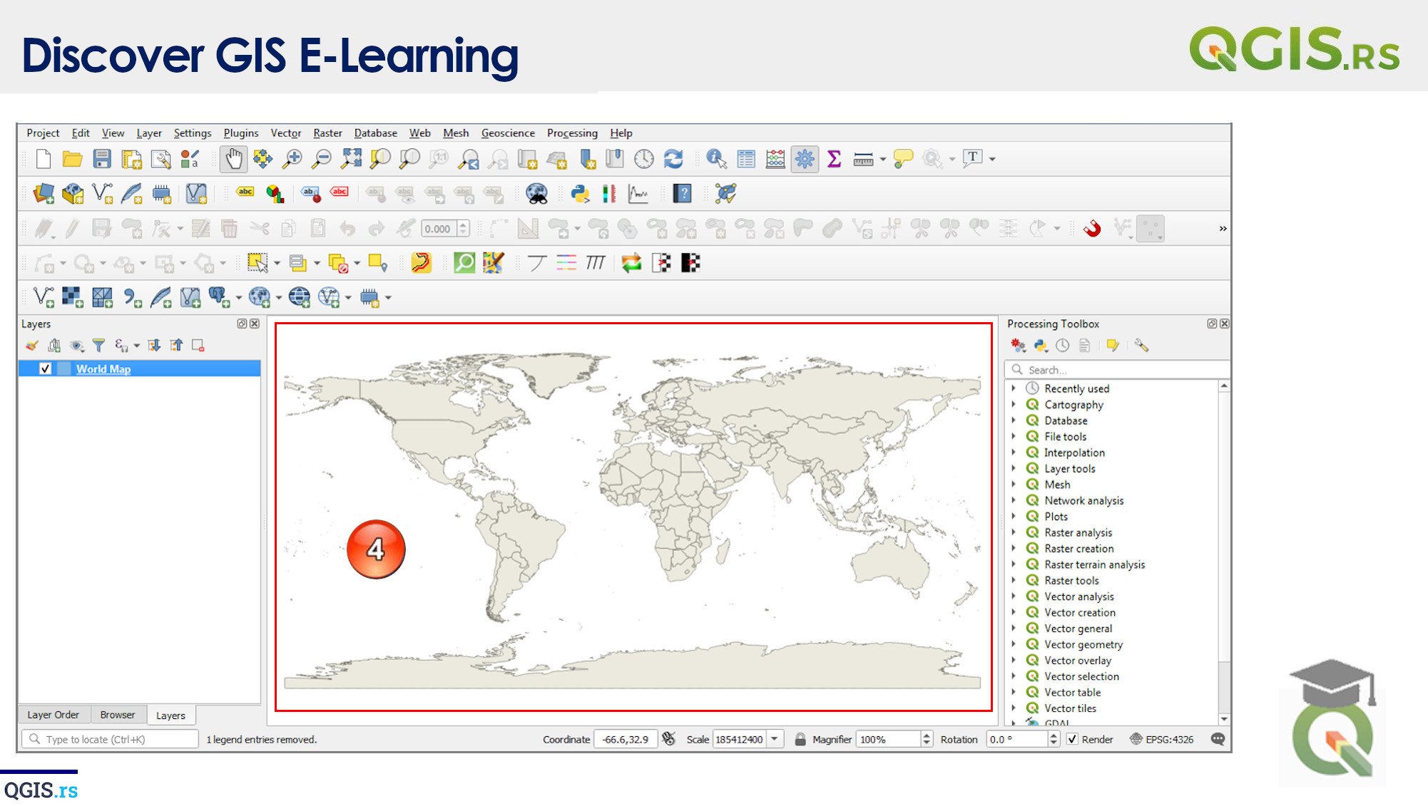Switch to the Browser tab
Image resolution: width=1428 pixels, height=806 pixels.
[x=117, y=715]
